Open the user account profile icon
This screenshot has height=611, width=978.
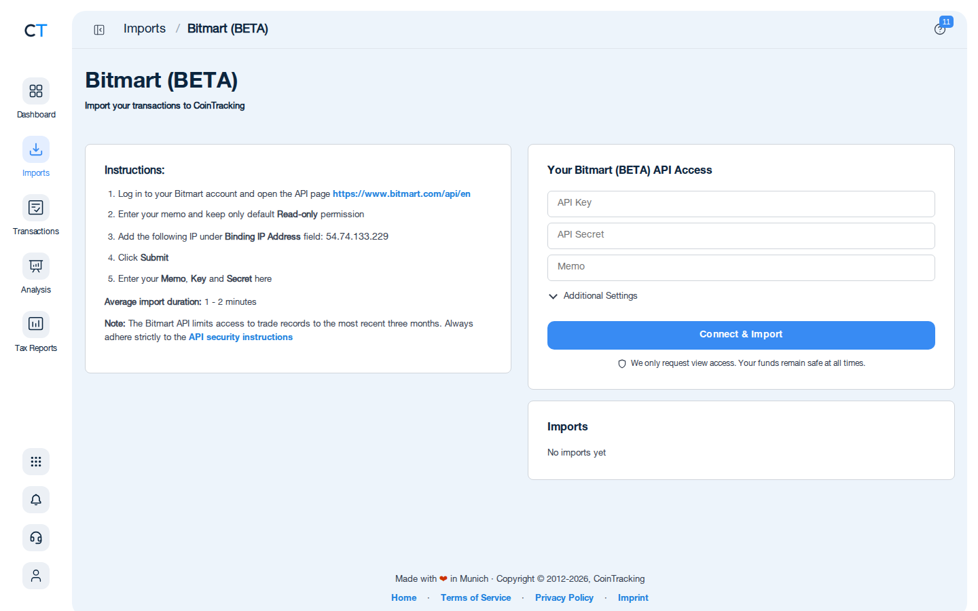pos(36,576)
